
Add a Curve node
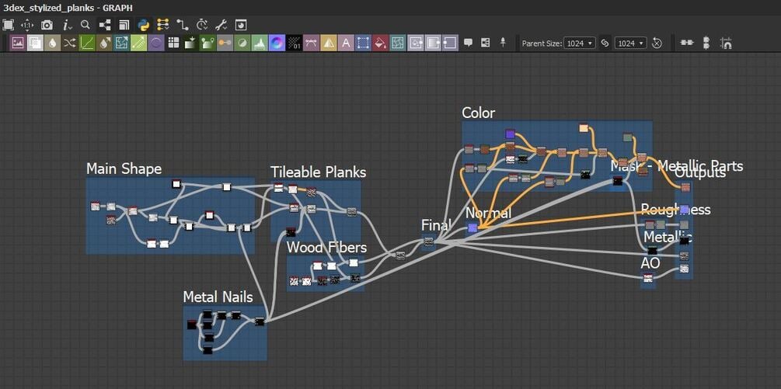[x=87, y=43]
